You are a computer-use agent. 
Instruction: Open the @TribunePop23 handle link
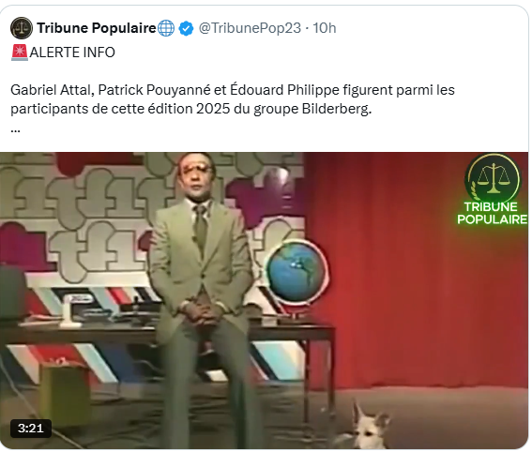coord(250,28)
